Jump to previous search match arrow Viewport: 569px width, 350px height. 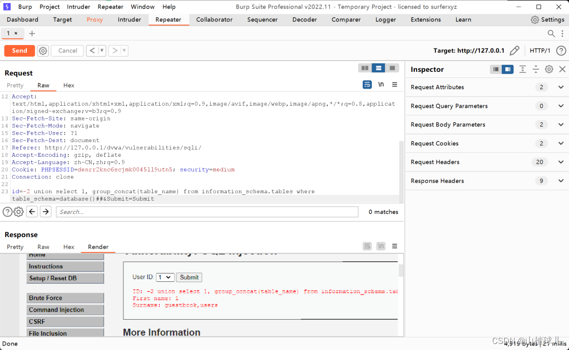32,212
